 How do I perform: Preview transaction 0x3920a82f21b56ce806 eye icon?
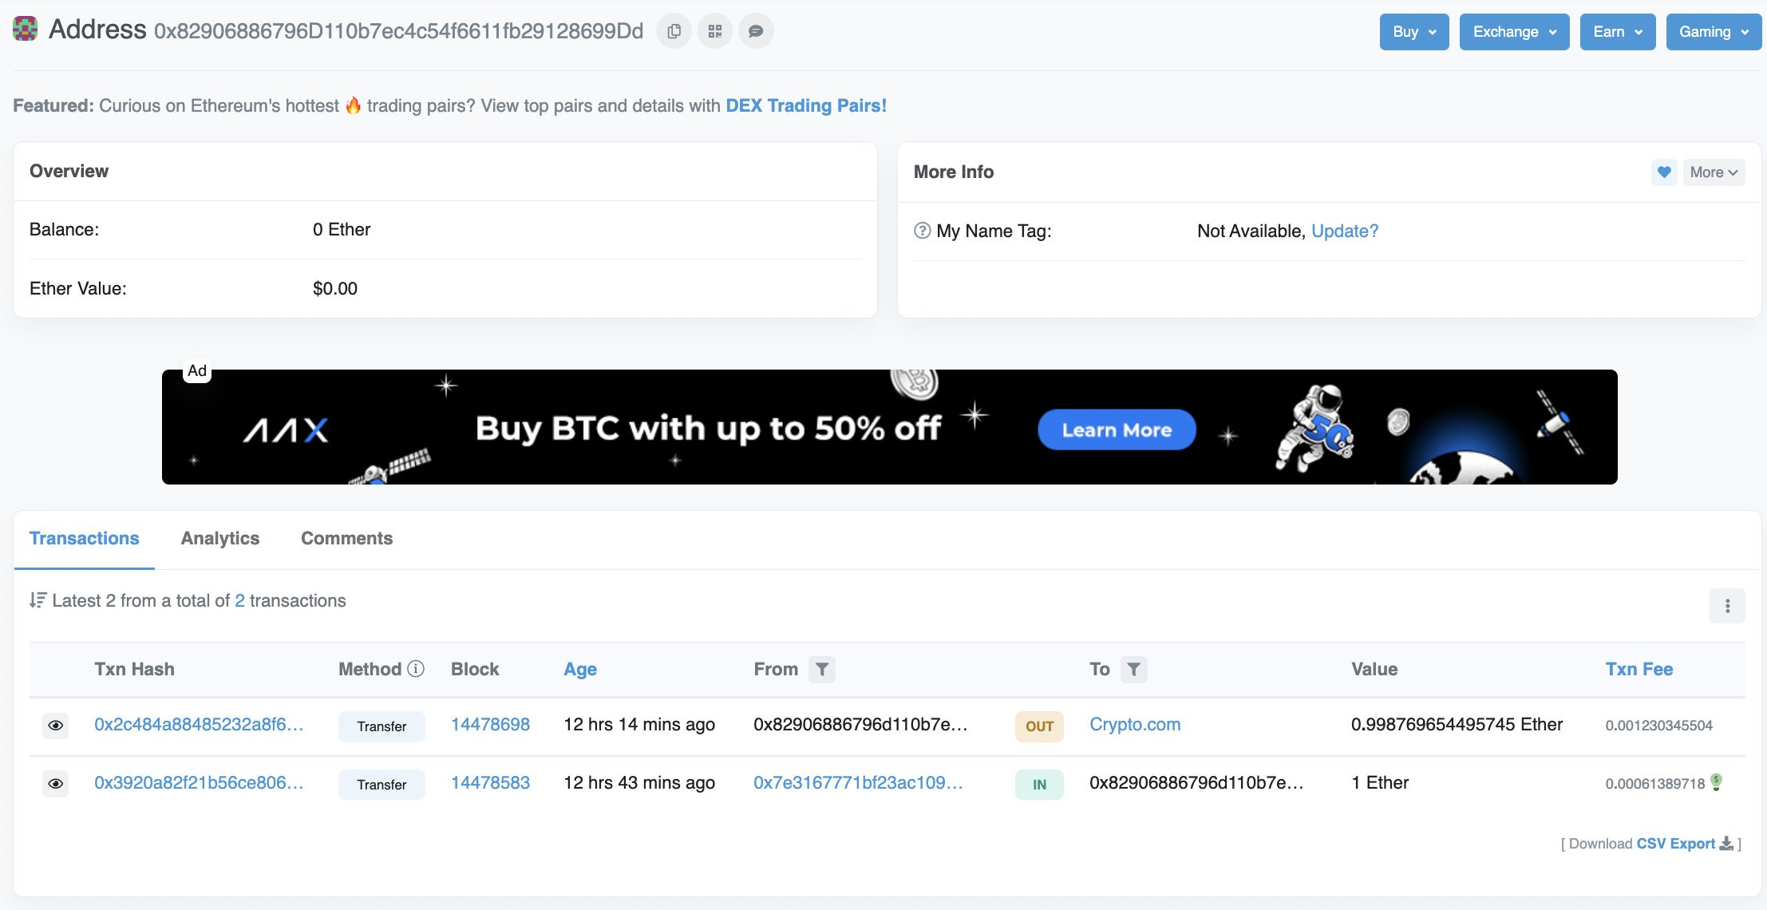tap(55, 784)
